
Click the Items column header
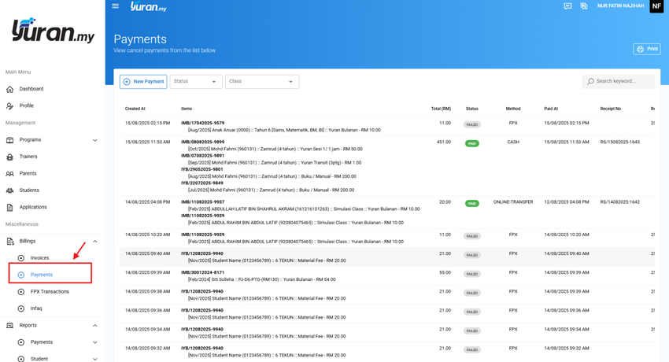click(x=187, y=109)
